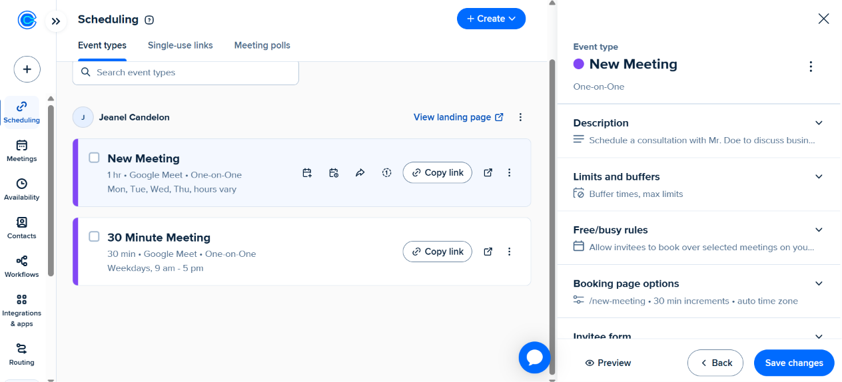Copy link for New Meeting
842x382 pixels.
pyautogui.click(x=438, y=173)
